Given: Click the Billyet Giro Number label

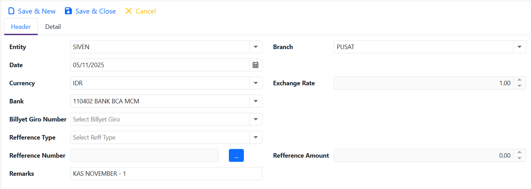Looking at the screenshot, I should pos(38,119).
